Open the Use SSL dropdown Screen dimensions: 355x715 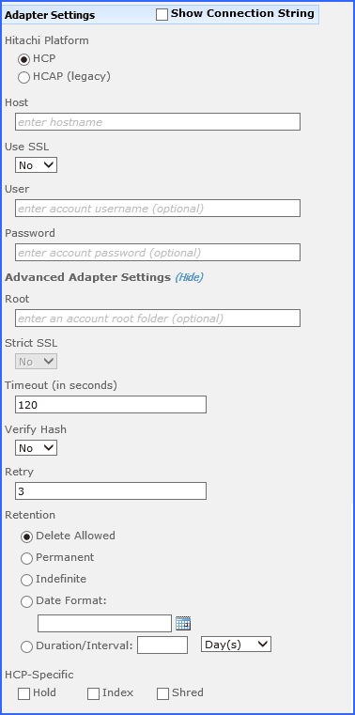pos(36,165)
